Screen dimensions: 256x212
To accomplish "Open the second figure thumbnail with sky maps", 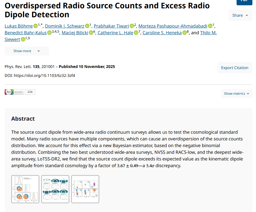I will 55,189.
